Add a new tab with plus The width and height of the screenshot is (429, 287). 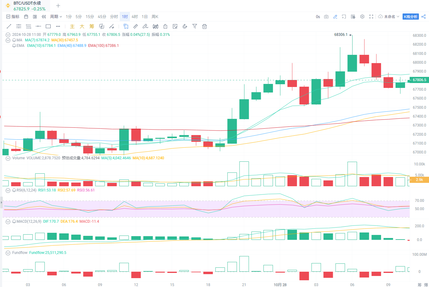pyautogui.click(x=58, y=6)
